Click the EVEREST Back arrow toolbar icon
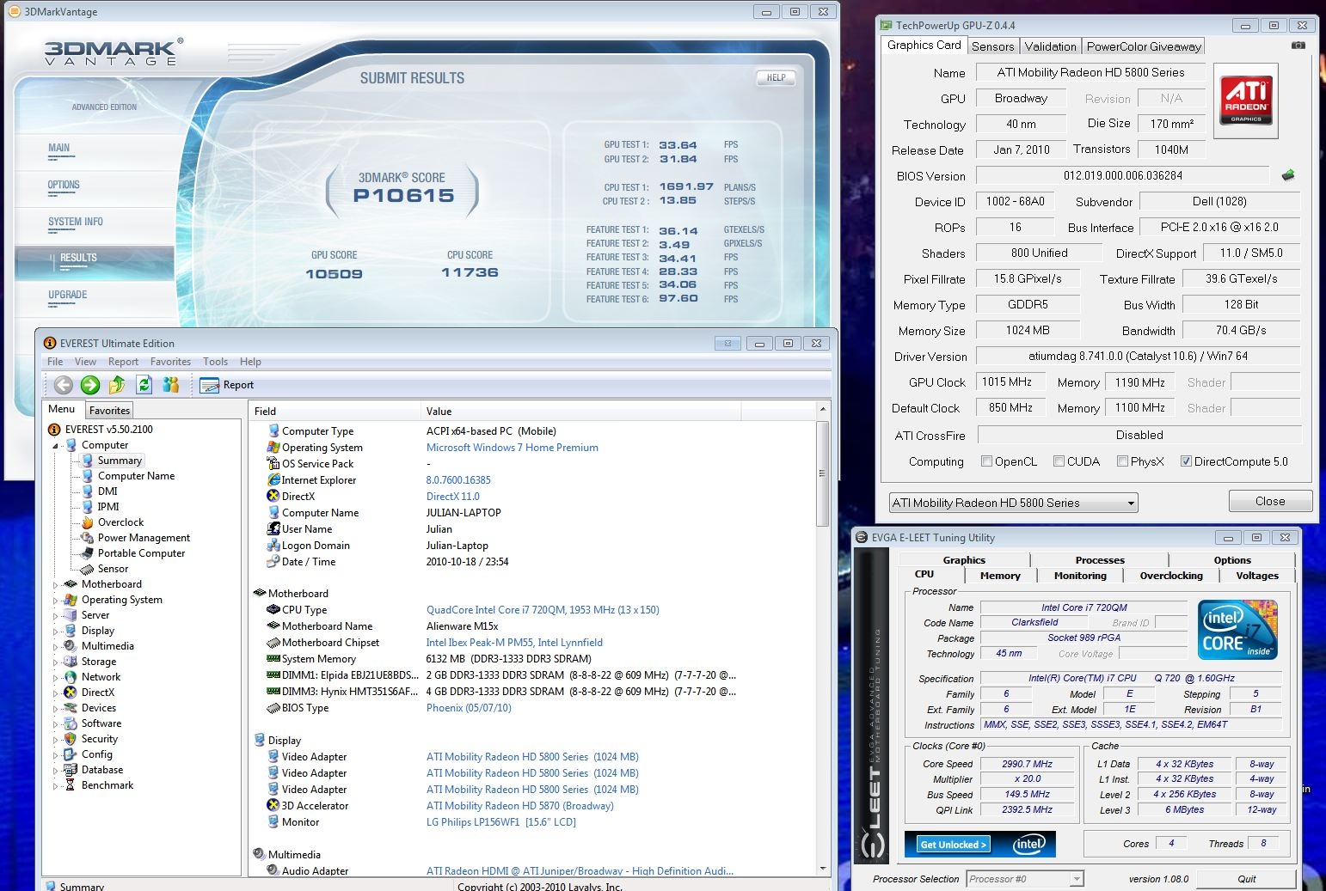 [63, 385]
